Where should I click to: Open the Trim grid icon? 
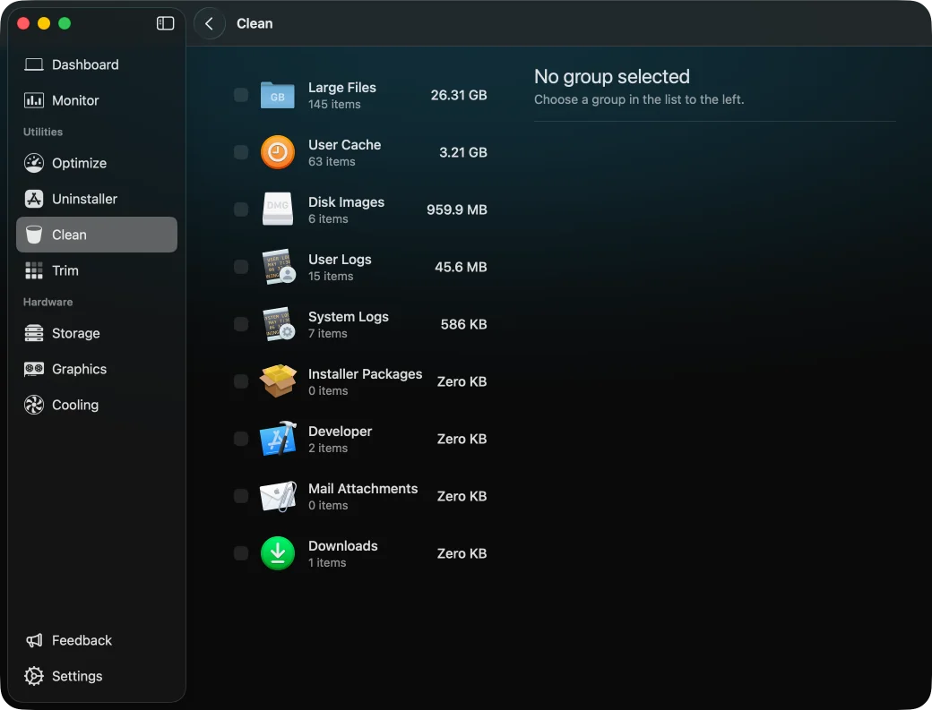pos(34,270)
